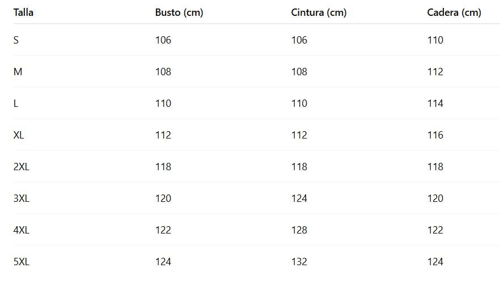Select the 3XL size label
The image size is (500, 281).
pos(21,198)
